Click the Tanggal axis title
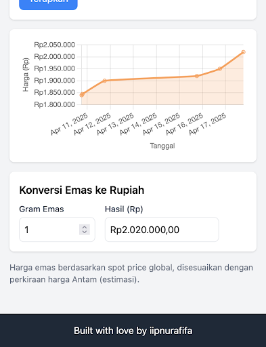266x347 pixels. 162,146
